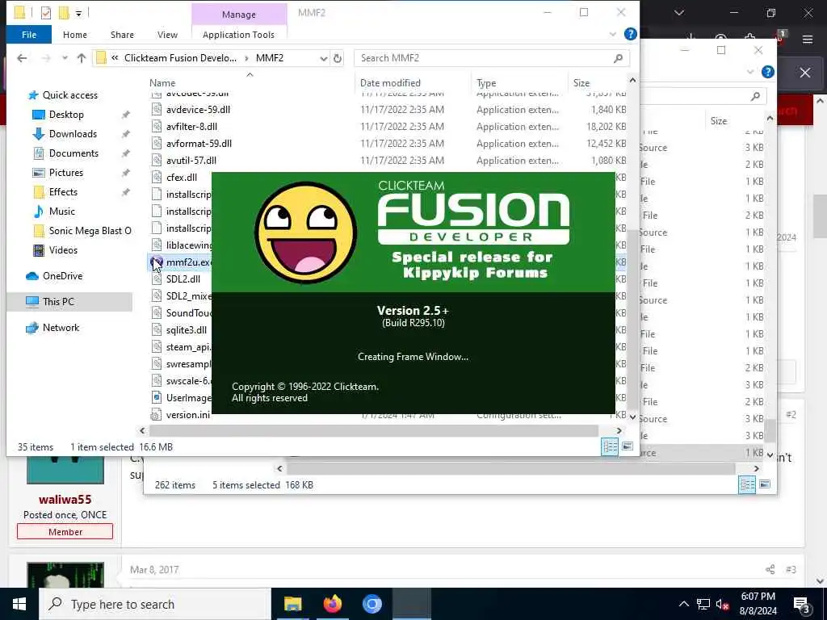Click the Properties checkmark icon in title bar

46,13
